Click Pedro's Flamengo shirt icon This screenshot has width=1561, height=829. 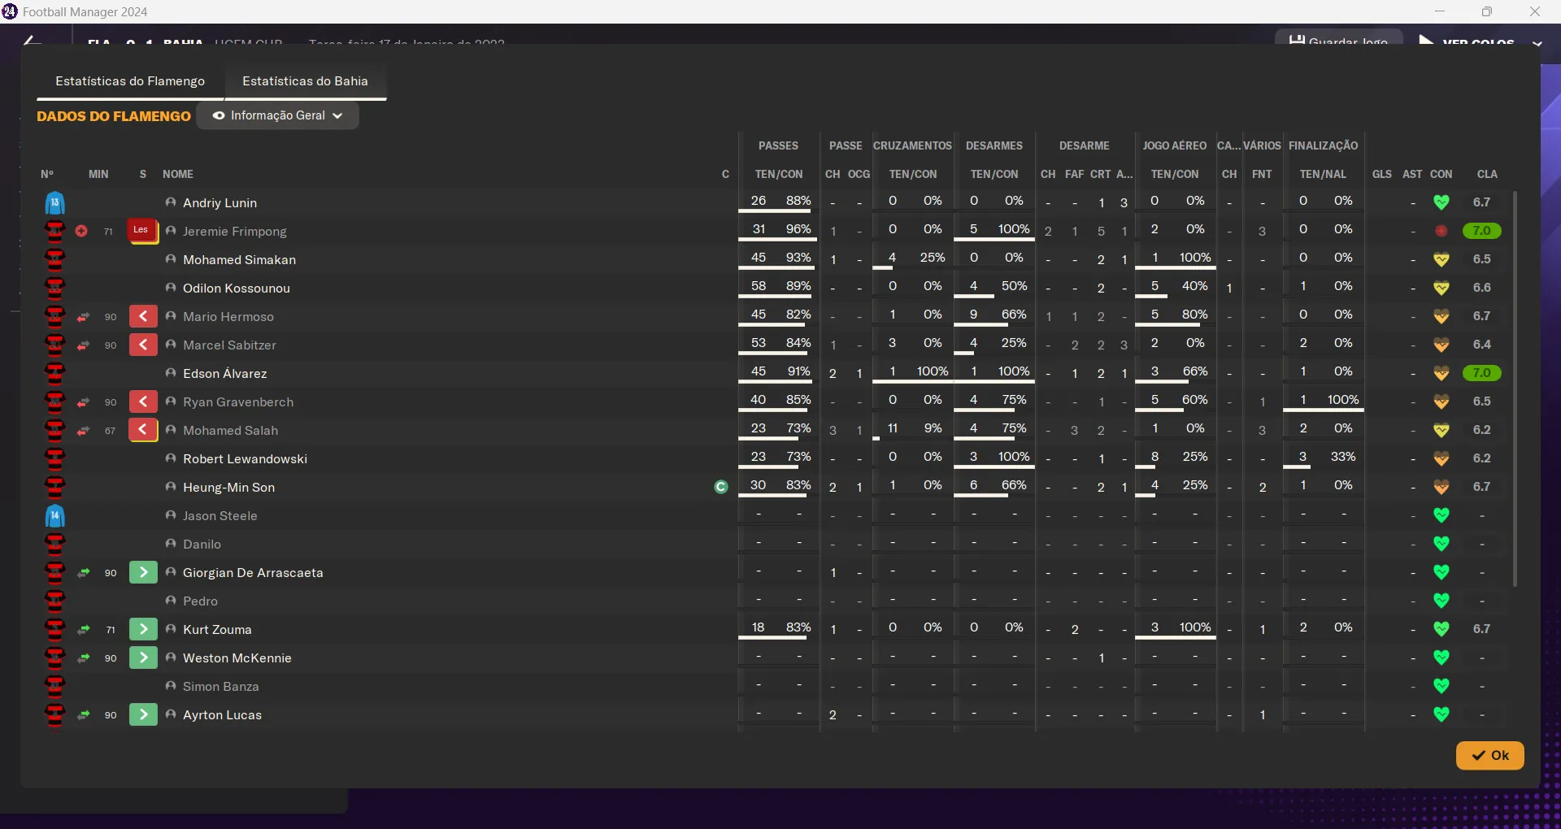(55, 601)
